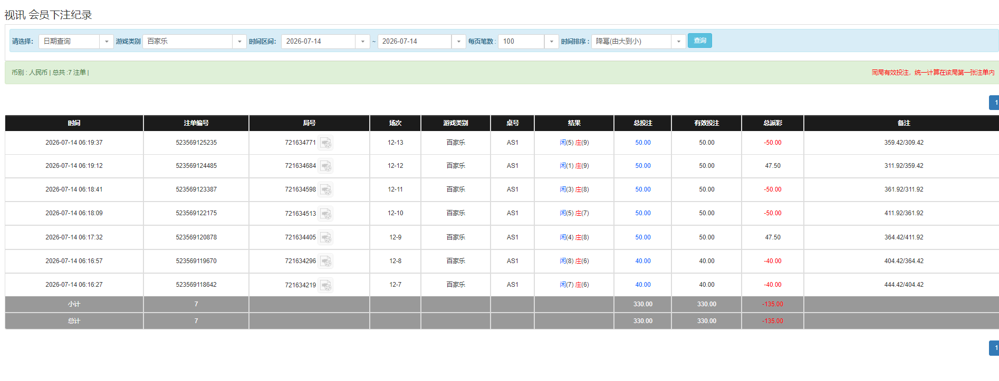
Task: Click bet number 523569120878
Action: (x=196, y=237)
